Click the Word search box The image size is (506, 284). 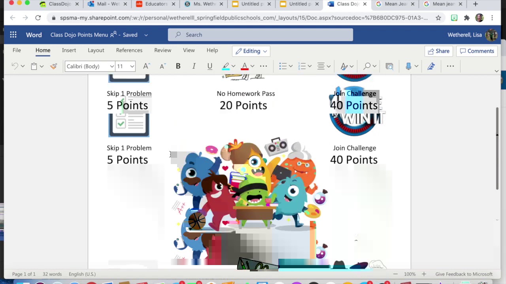click(x=261, y=35)
